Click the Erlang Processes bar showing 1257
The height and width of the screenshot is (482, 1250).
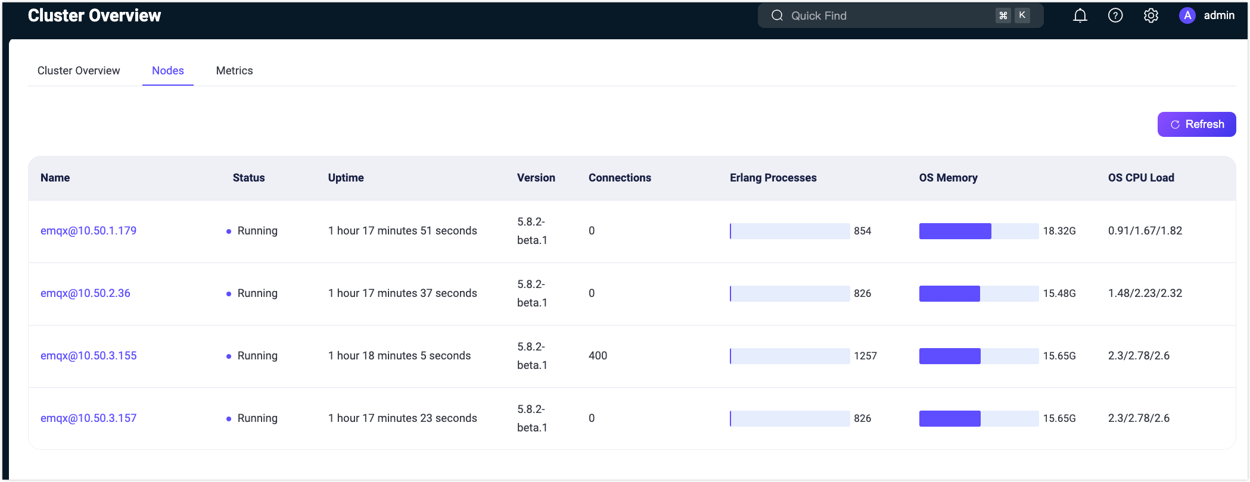pyautogui.click(x=789, y=356)
